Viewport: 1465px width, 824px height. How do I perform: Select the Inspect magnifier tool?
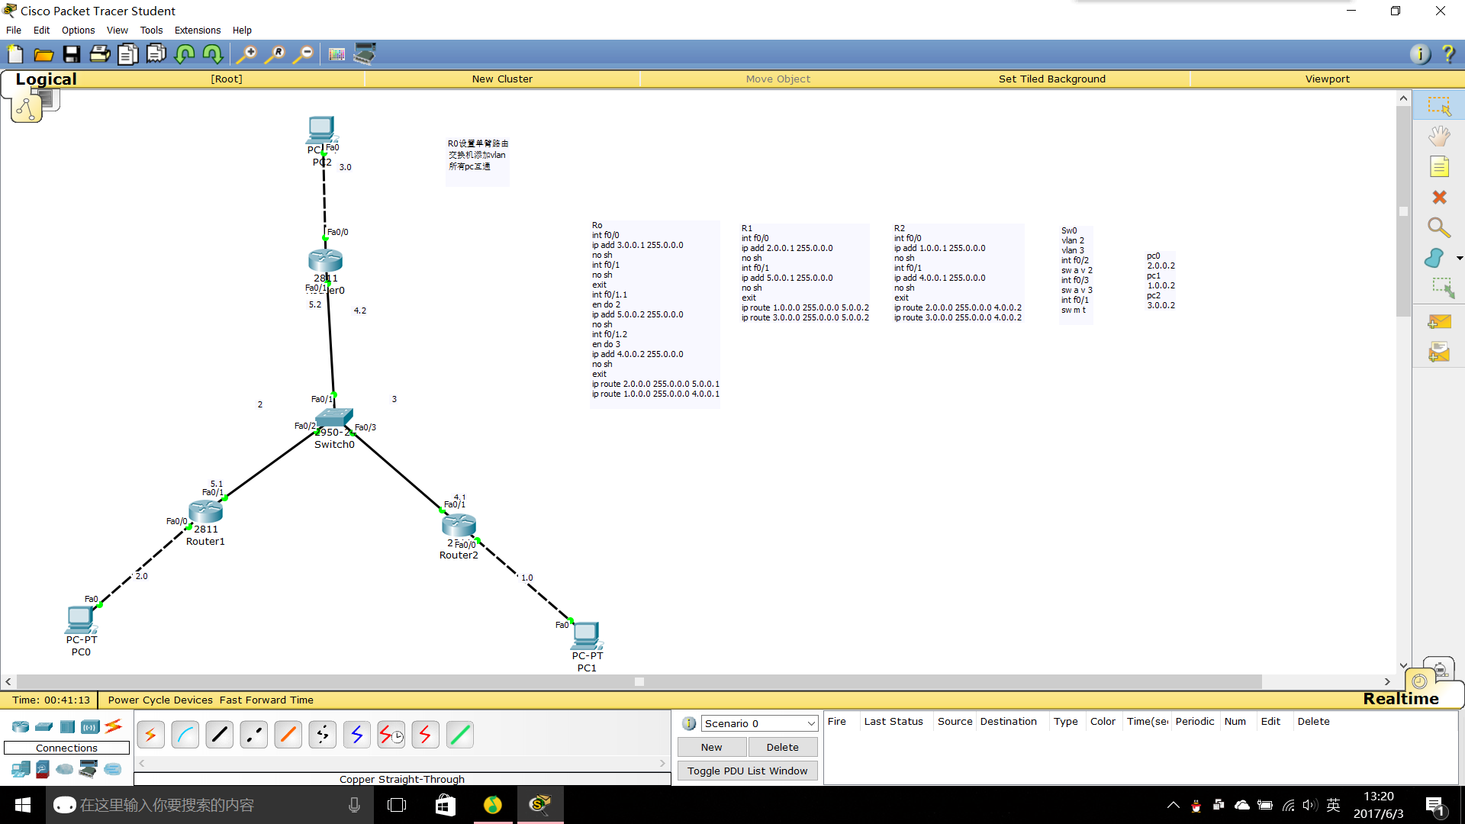click(1439, 227)
